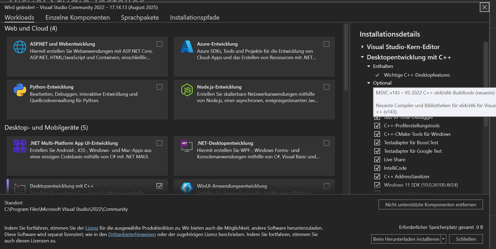Enable the Azure-Entwicklung workload checkbox
Image resolution: width=496 pixels, height=249 pixels.
(x=327, y=44)
